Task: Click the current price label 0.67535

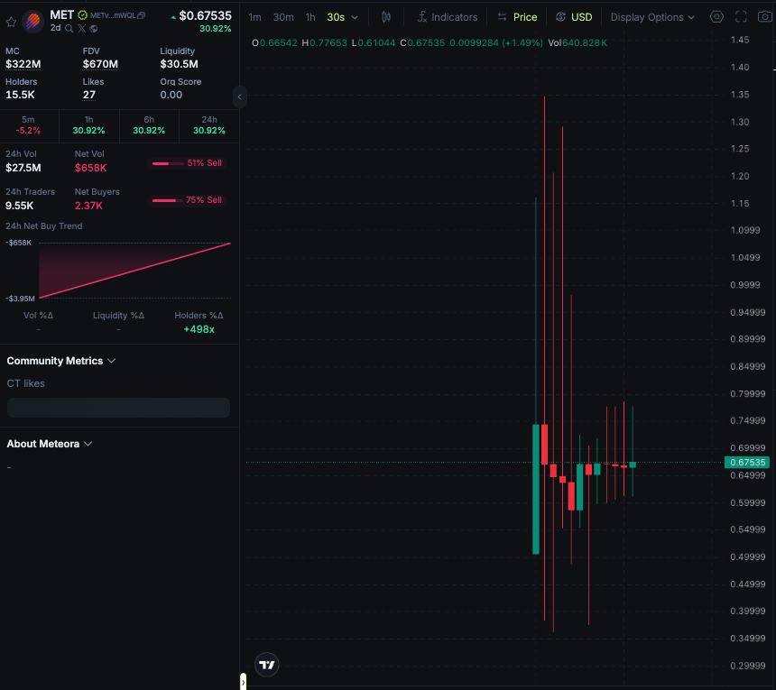Action: (747, 463)
